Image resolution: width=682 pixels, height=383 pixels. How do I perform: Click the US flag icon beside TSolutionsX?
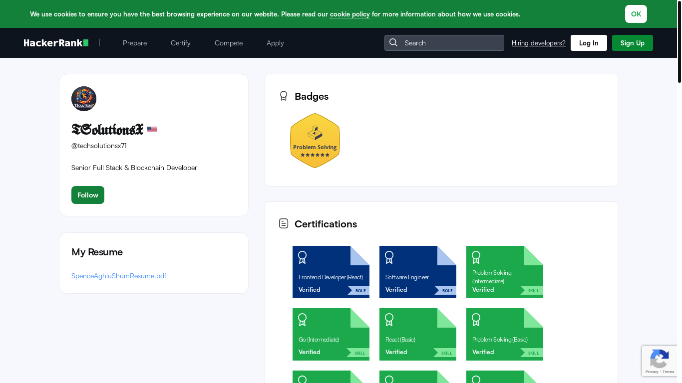[152, 130]
